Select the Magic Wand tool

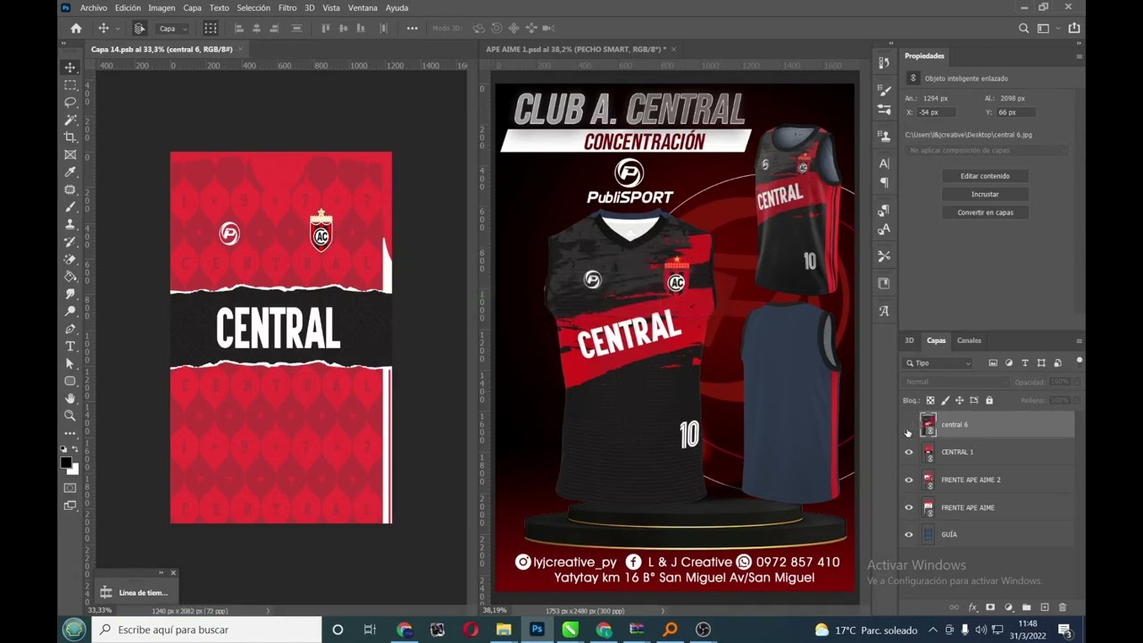click(x=70, y=120)
